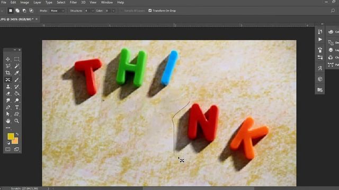
Task: Open the Image menu
Action: [x=25, y=2]
